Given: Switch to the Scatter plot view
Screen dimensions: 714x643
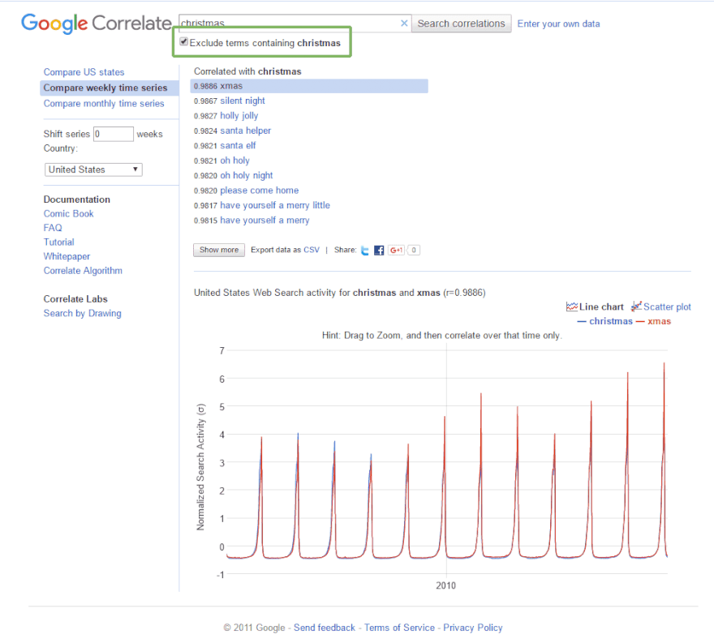Looking at the screenshot, I should 660,306.
